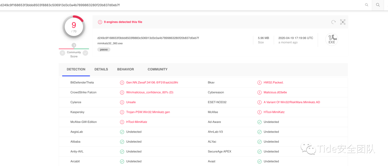Click into the file hash search field
Viewport: 388px width, 166px height.
[180, 5]
